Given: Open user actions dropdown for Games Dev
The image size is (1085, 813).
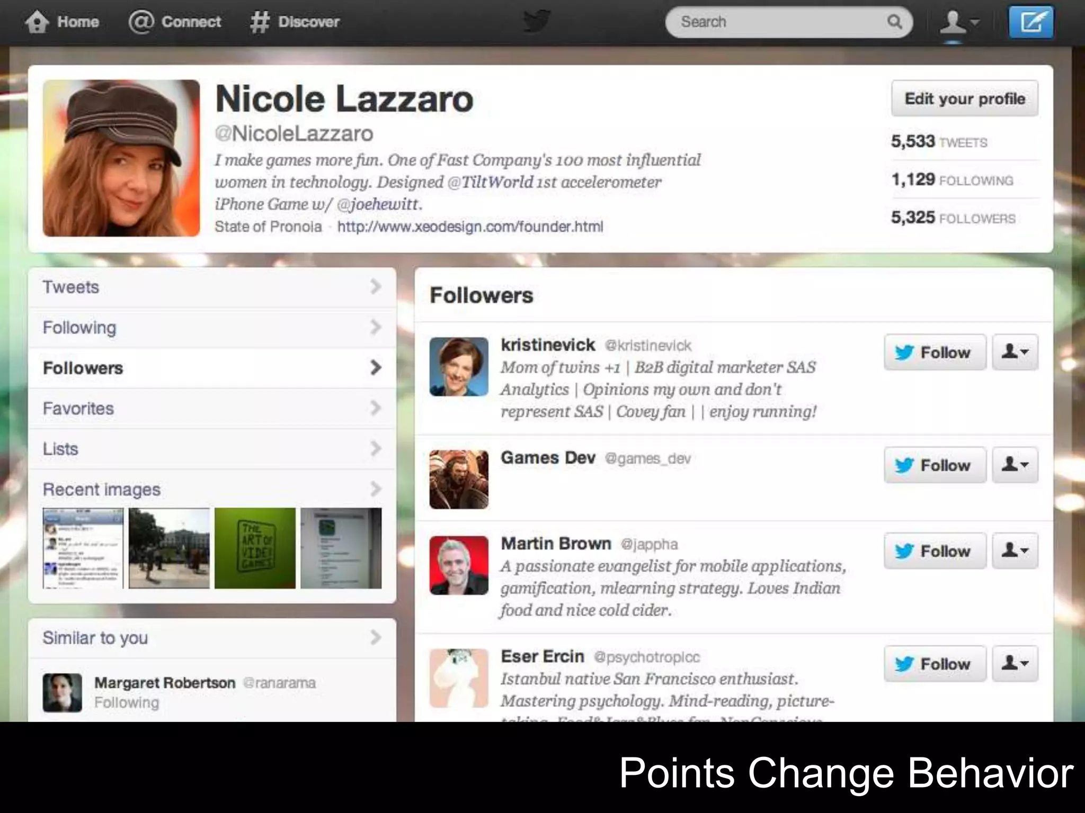Looking at the screenshot, I should click(x=1015, y=465).
